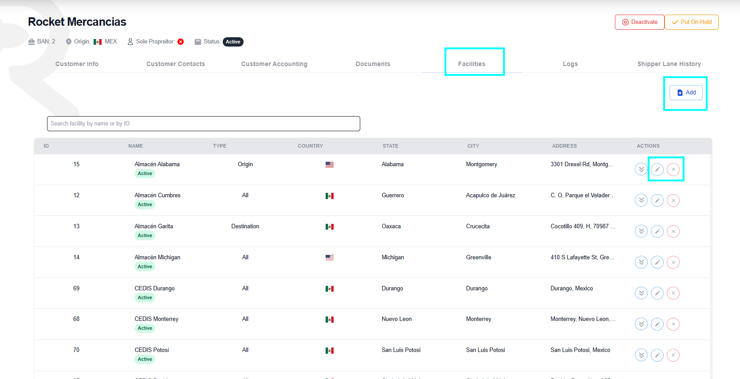The image size is (740, 379).
Task: Click the Mexico flag in CEDIS Monterrey row
Action: pyautogui.click(x=330, y=320)
